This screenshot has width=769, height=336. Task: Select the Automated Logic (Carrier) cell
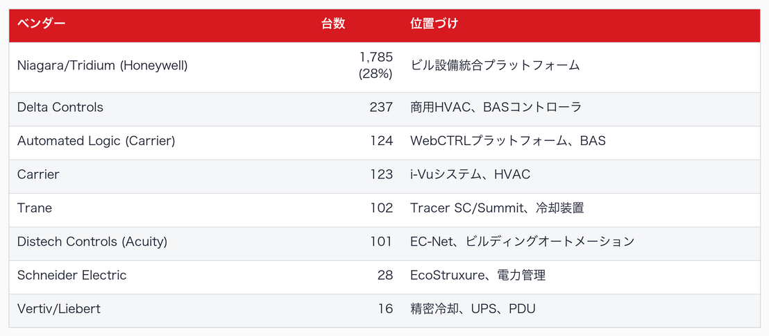click(96, 141)
